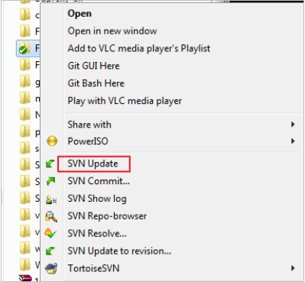305x282 pixels.
Task: Choose Play with VLC media player
Action: [125, 101]
